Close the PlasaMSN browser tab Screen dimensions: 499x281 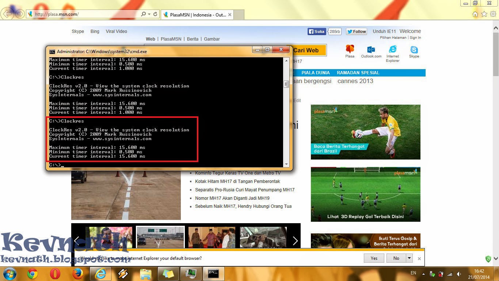[x=230, y=15]
